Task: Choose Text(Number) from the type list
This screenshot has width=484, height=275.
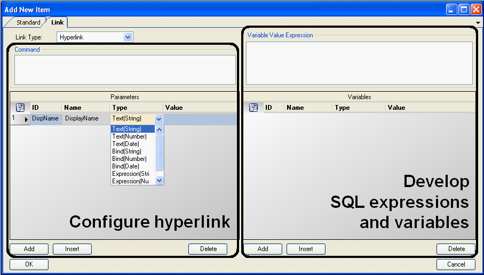Action: tap(129, 136)
